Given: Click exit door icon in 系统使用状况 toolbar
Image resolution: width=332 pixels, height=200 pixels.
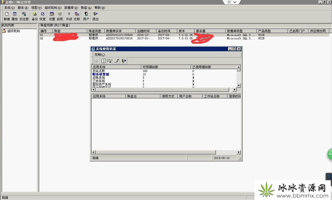Looking at the screenshot, I should [x=124, y=61].
